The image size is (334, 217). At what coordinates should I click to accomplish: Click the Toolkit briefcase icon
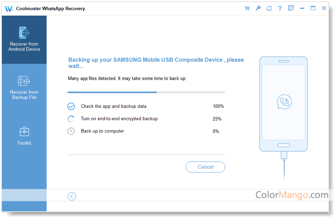[24, 131]
